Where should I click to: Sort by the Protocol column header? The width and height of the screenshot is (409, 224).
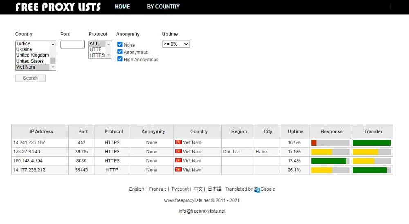click(x=113, y=132)
